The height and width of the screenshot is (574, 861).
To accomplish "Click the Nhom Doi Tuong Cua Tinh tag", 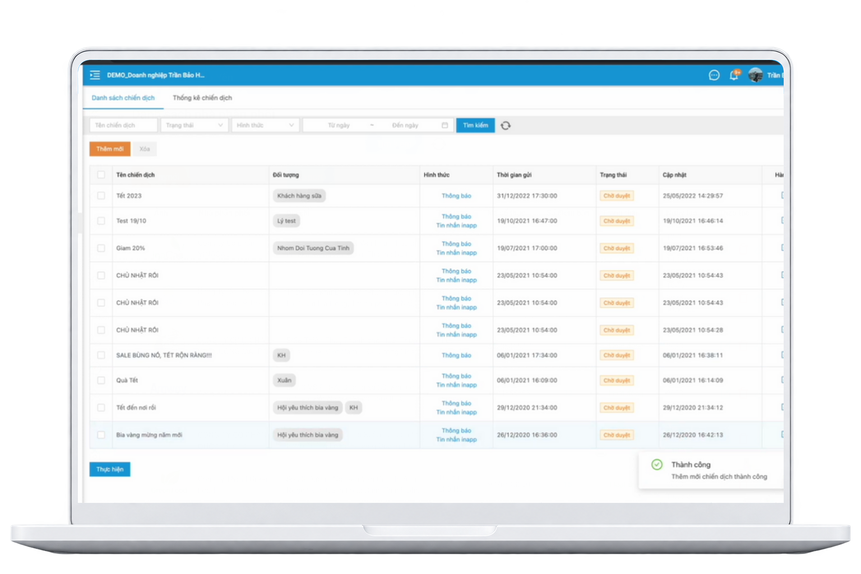I will [313, 248].
